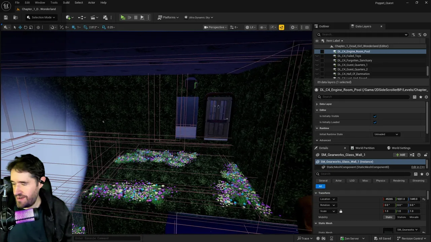Viewport: 431px width, 242px height.
Task: Open the quick add content menu
Action: (70, 17)
